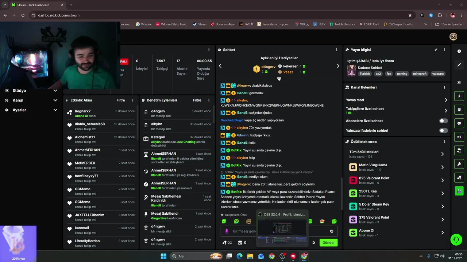Open Takipçilere özel sohbet settings arrow
Viewport: 467px width, 262px height.
[446, 111]
